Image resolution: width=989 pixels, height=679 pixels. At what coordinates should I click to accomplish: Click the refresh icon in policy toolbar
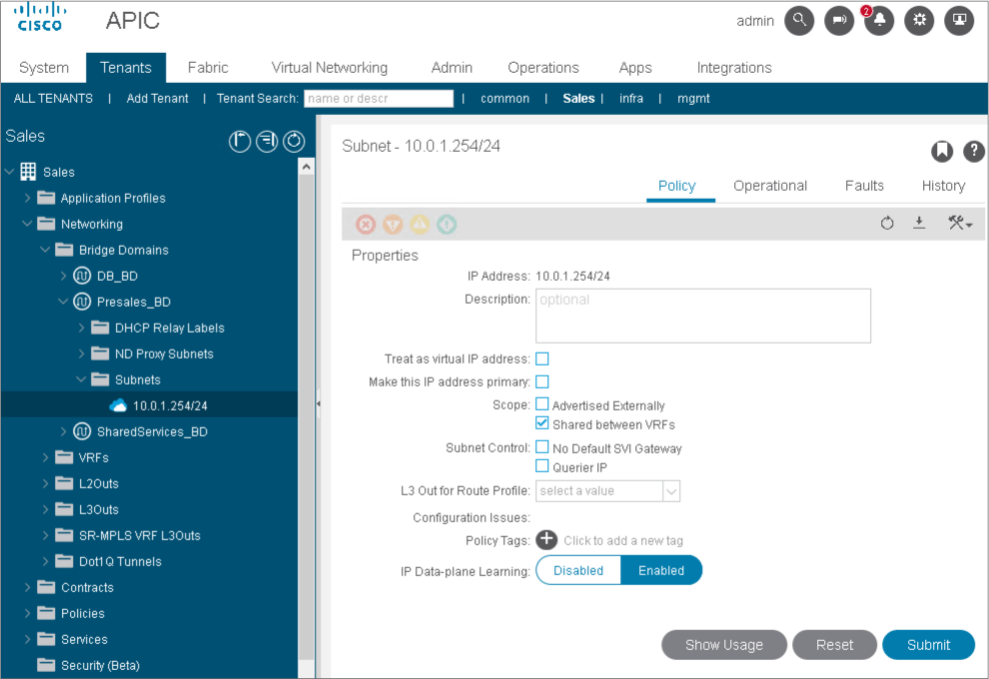[x=887, y=224]
